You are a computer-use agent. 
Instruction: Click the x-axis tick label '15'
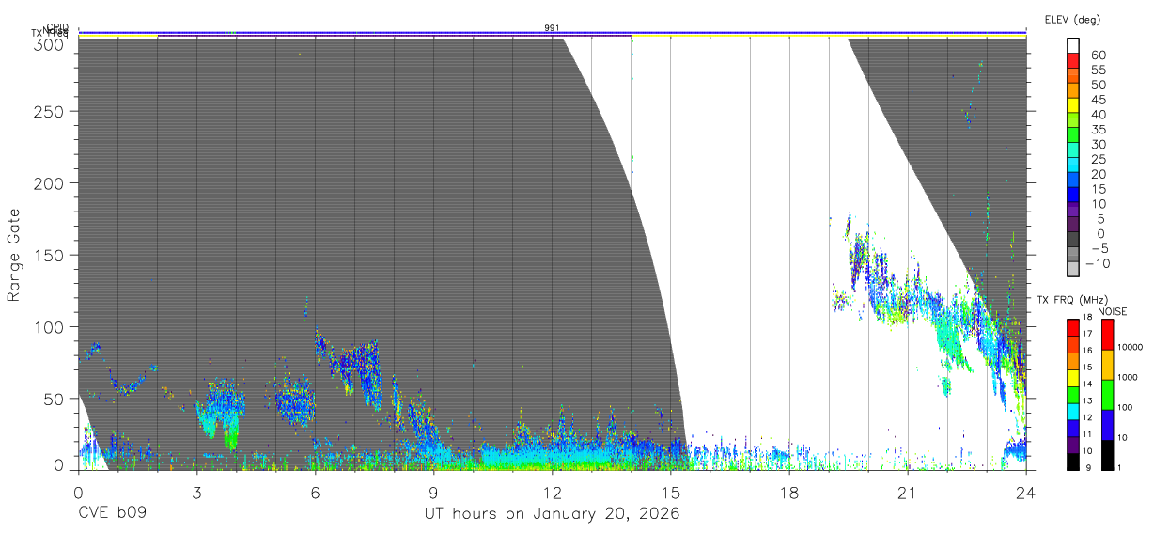point(670,491)
